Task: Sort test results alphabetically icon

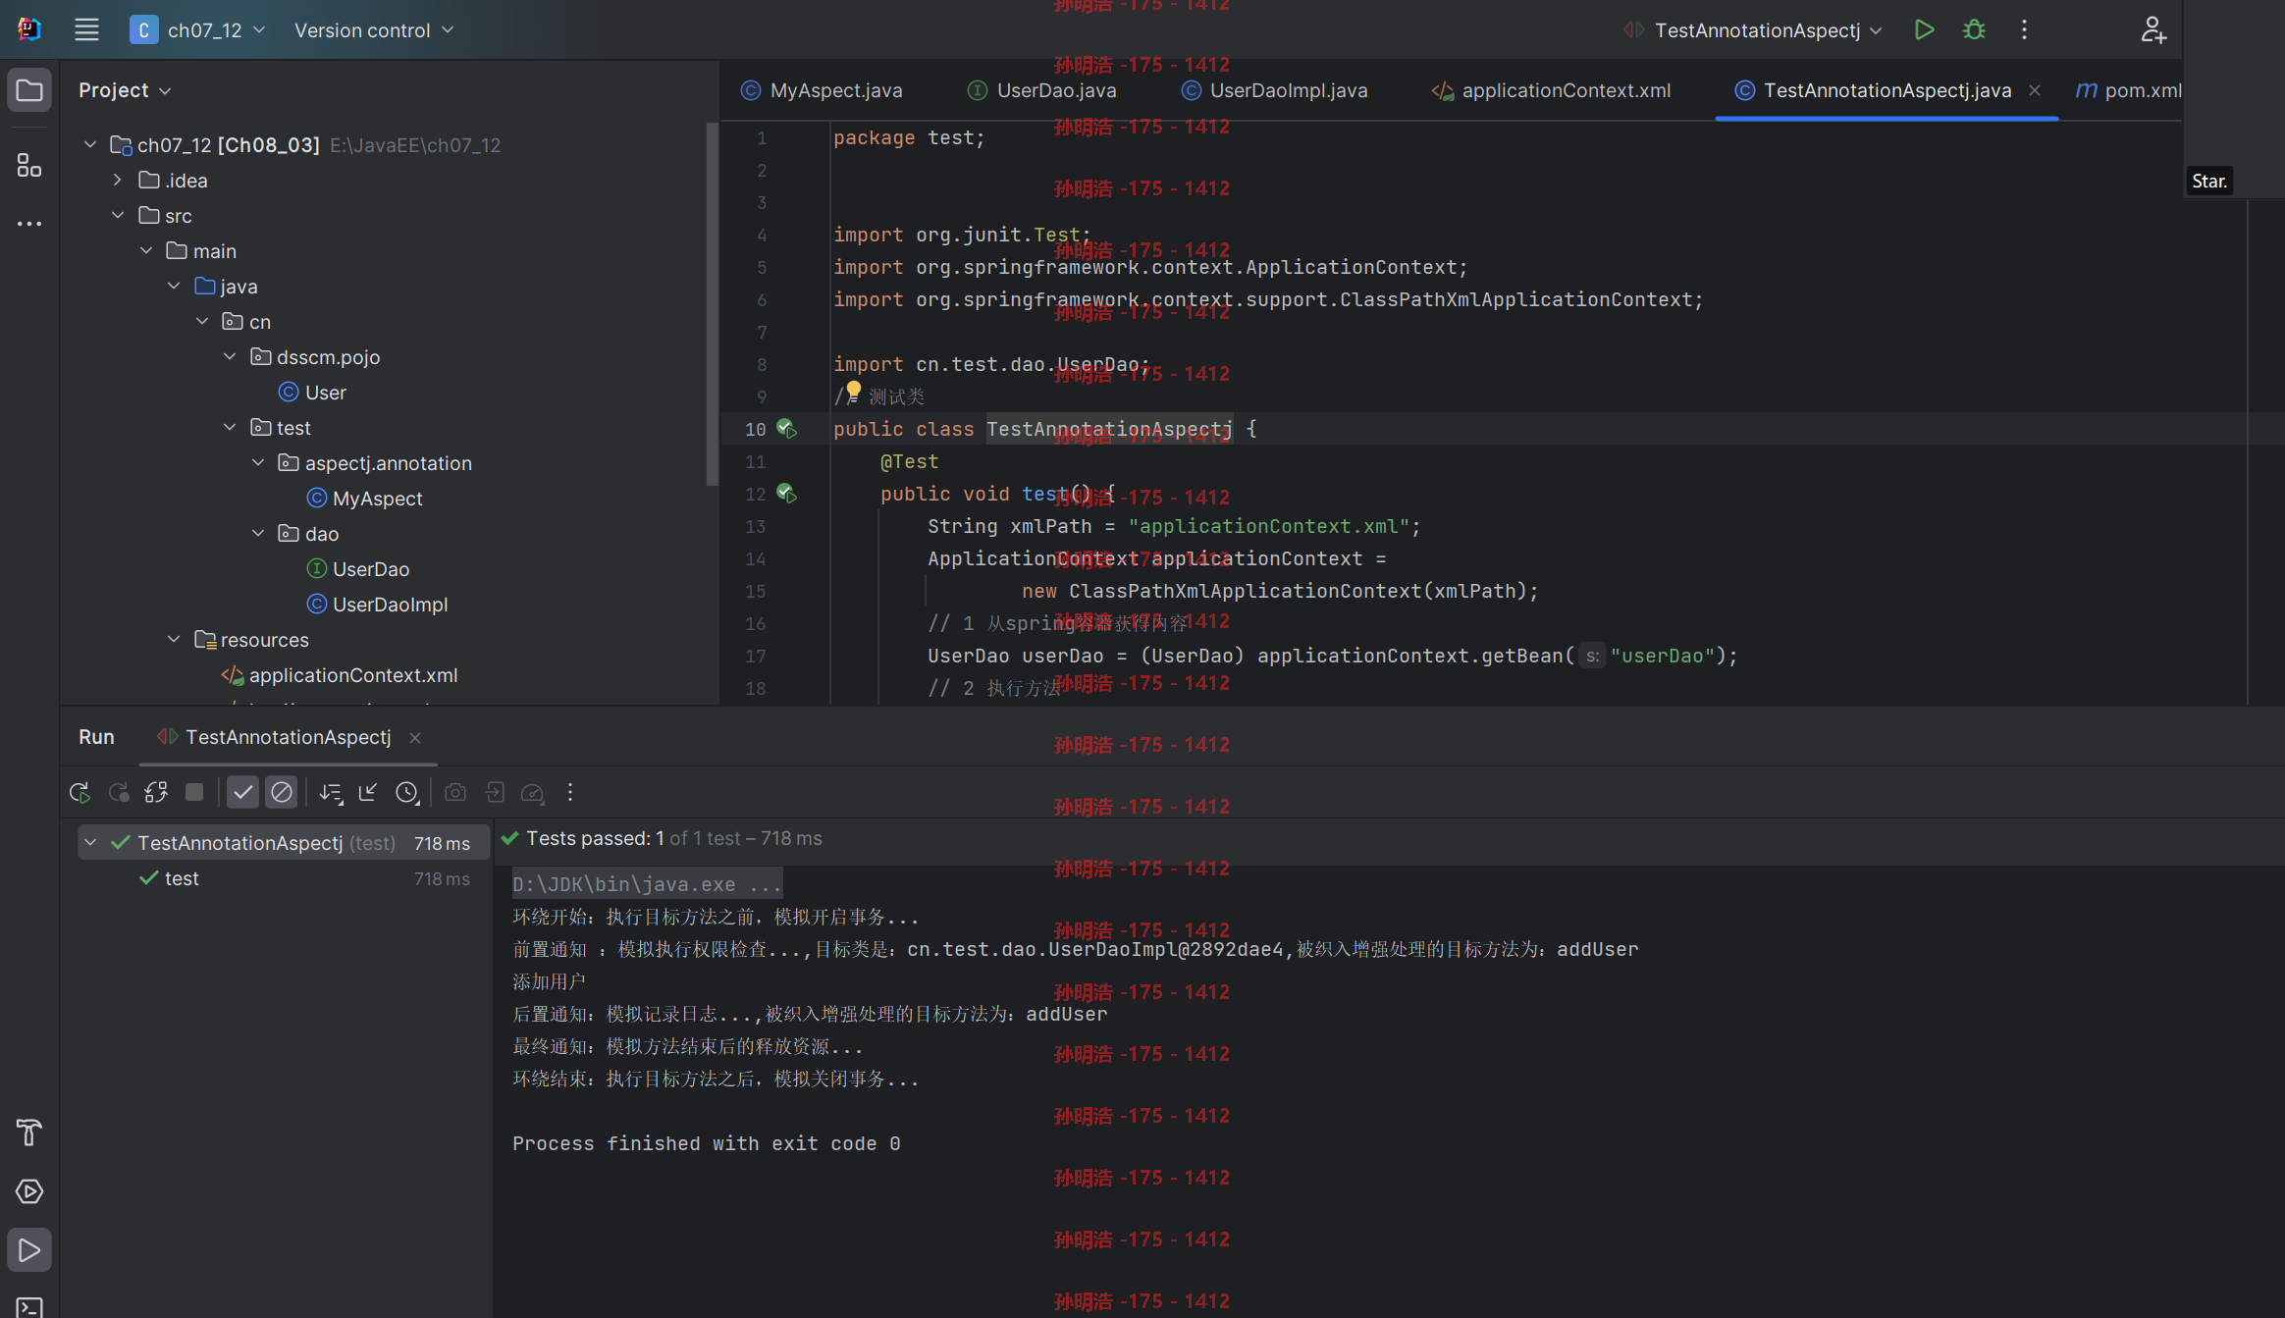Action: (x=331, y=792)
